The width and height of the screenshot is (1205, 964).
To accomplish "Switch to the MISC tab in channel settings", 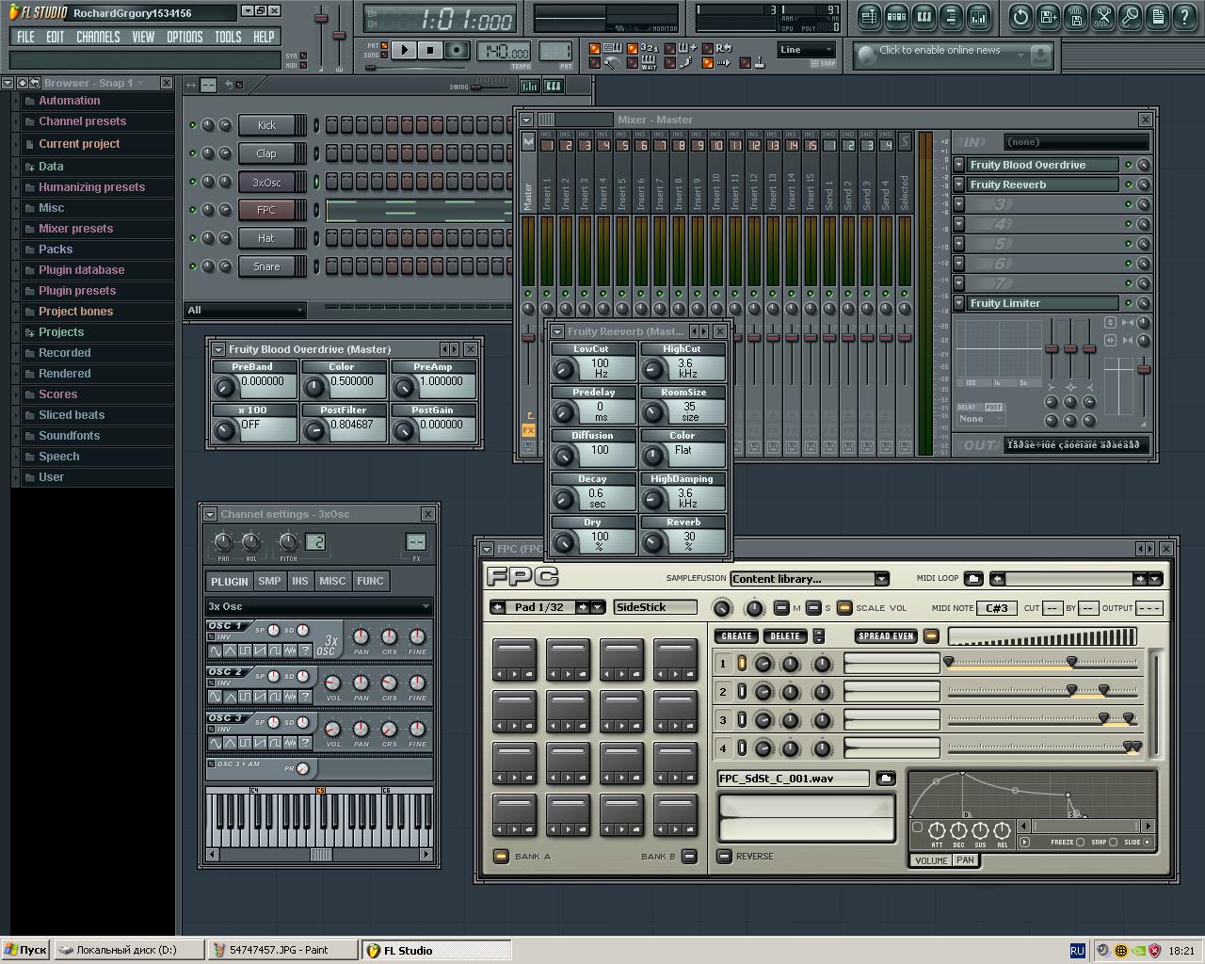I will [x=331, y=581].
